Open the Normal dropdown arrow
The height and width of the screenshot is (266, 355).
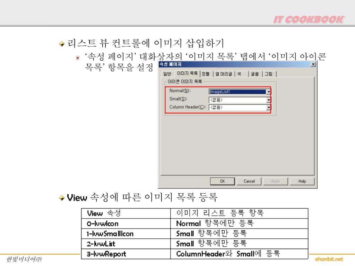(268, 92)
